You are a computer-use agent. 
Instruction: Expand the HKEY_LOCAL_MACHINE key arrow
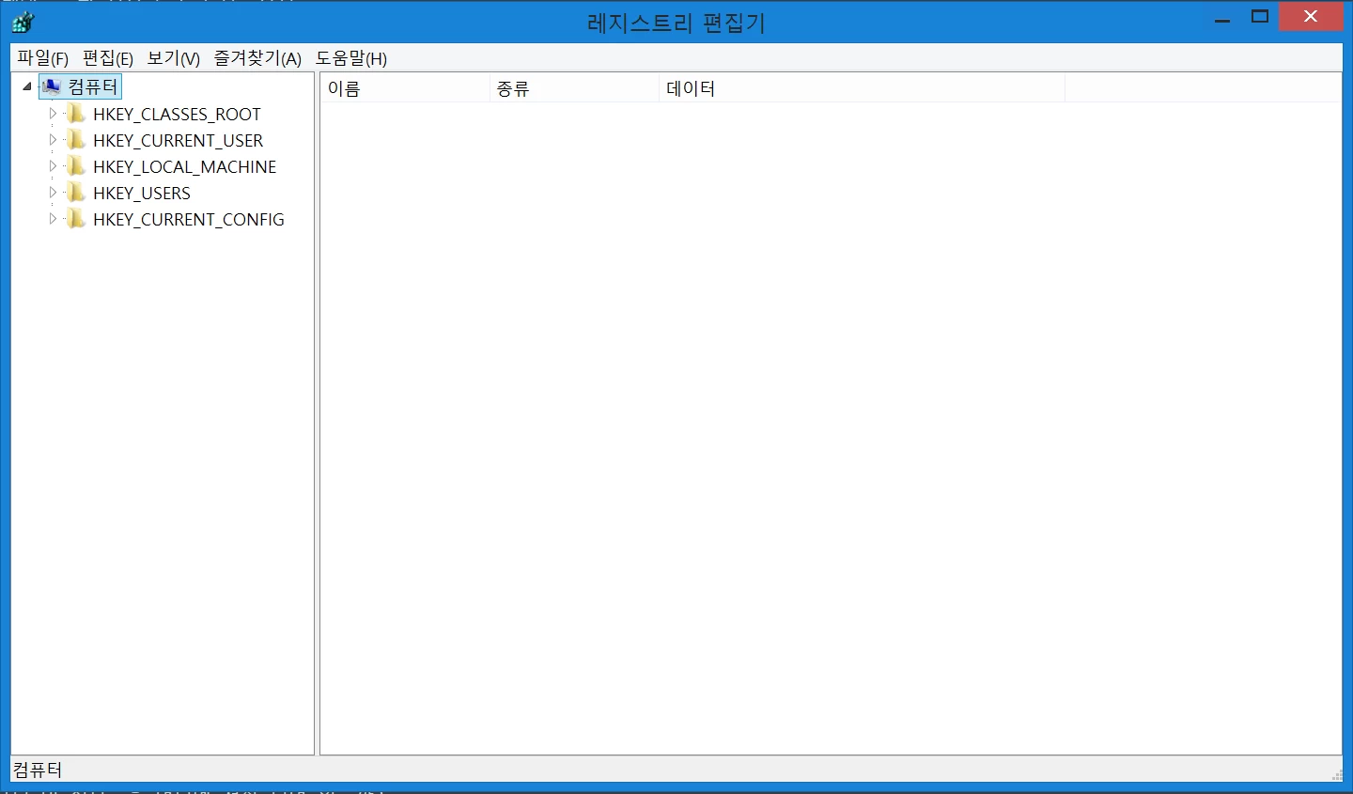[x=53, y=166]
